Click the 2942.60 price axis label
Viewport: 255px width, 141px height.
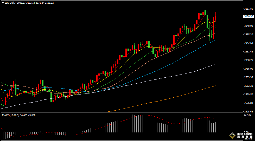pyautogui.click(x=248, y=43)
